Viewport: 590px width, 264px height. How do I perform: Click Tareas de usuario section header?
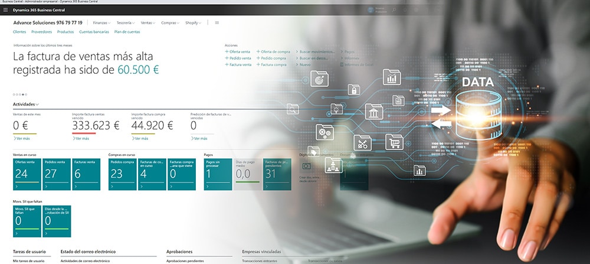[29, 252]
